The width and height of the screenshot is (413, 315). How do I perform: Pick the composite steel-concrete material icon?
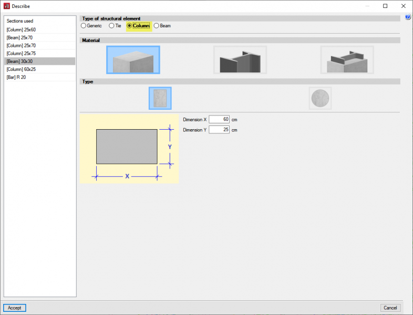(x=347, y=59)
